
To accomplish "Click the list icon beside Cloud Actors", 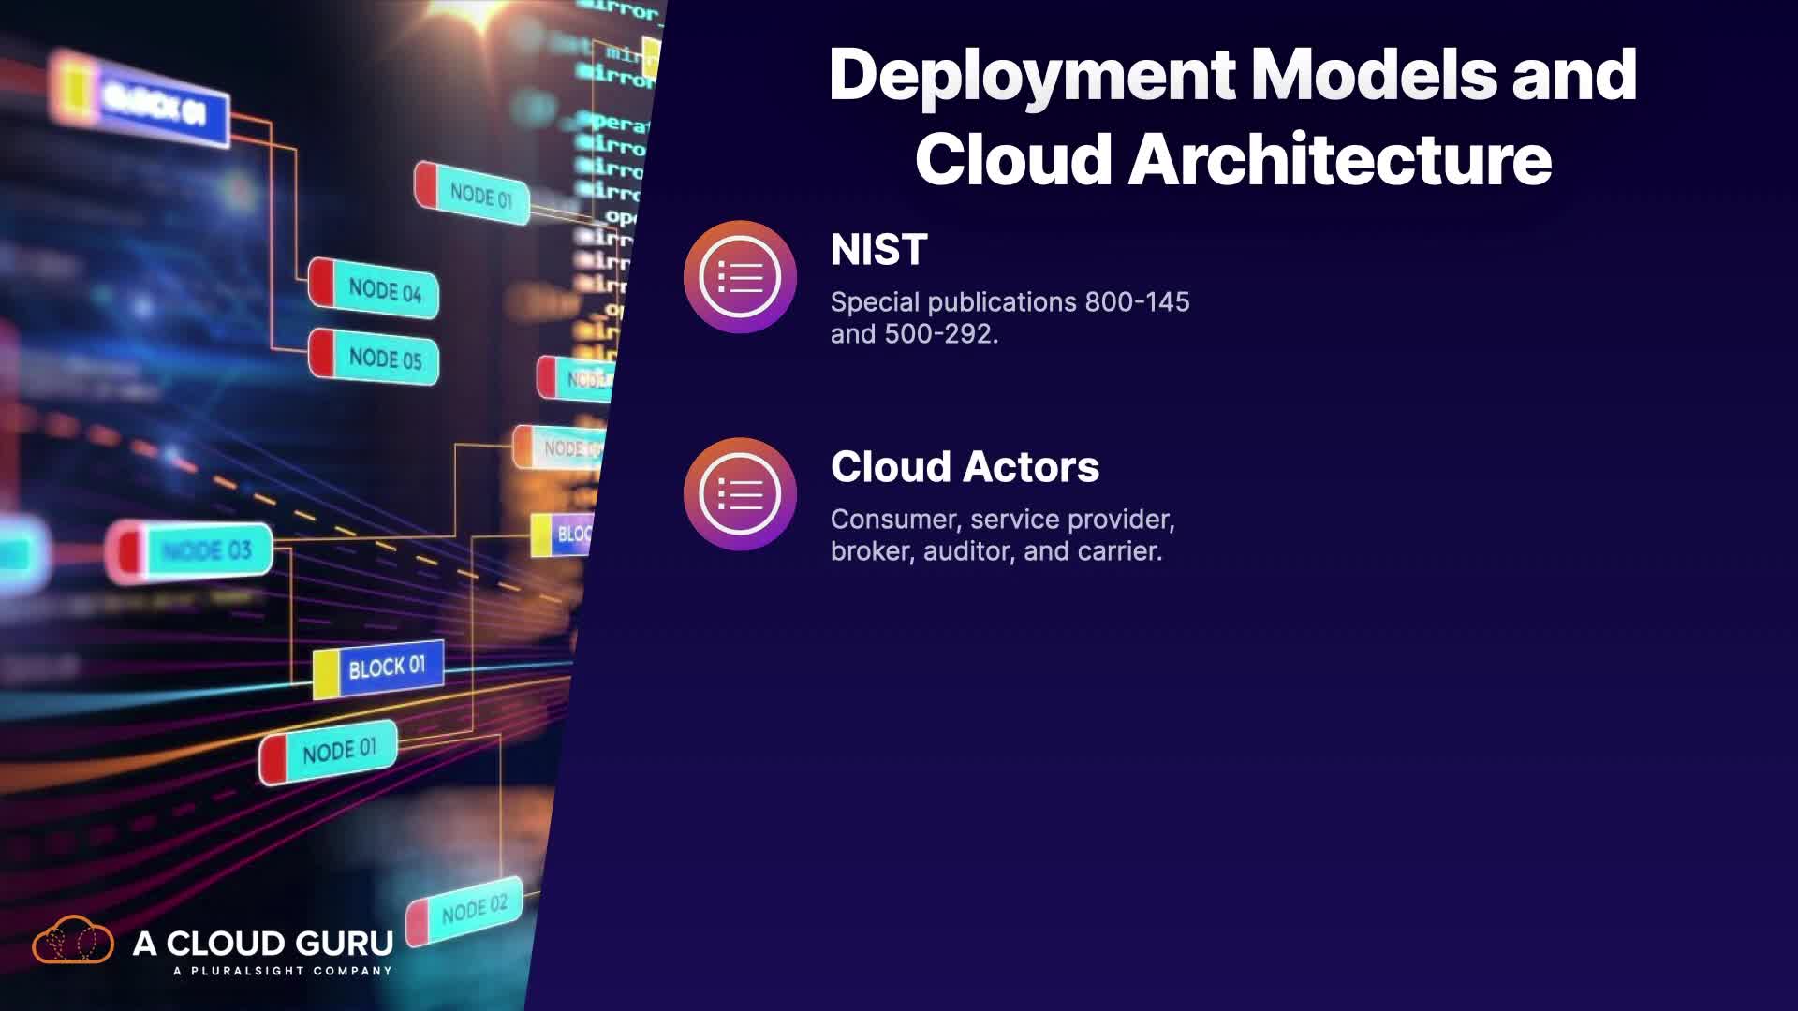I will tap(740, 494).
